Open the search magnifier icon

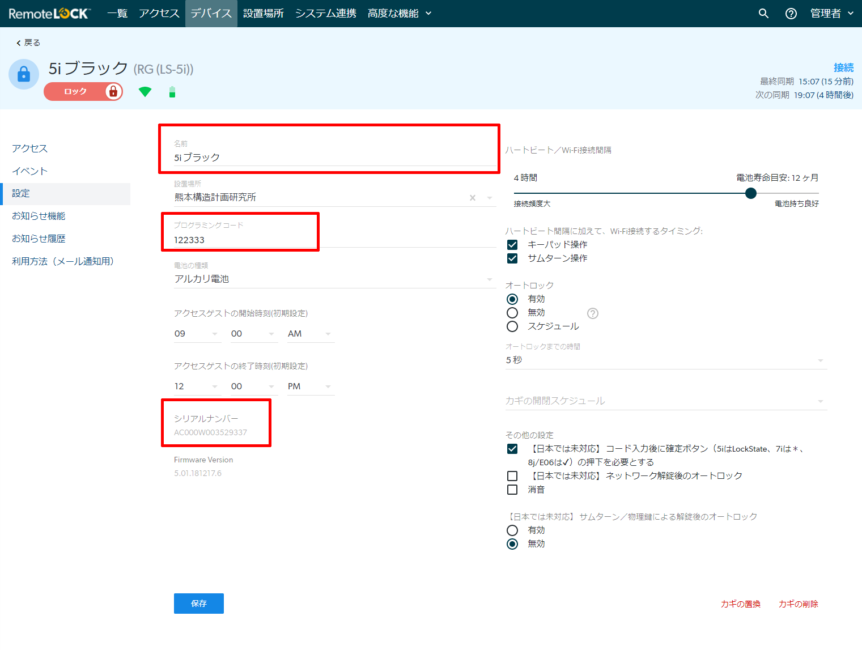tap(763, 14)
